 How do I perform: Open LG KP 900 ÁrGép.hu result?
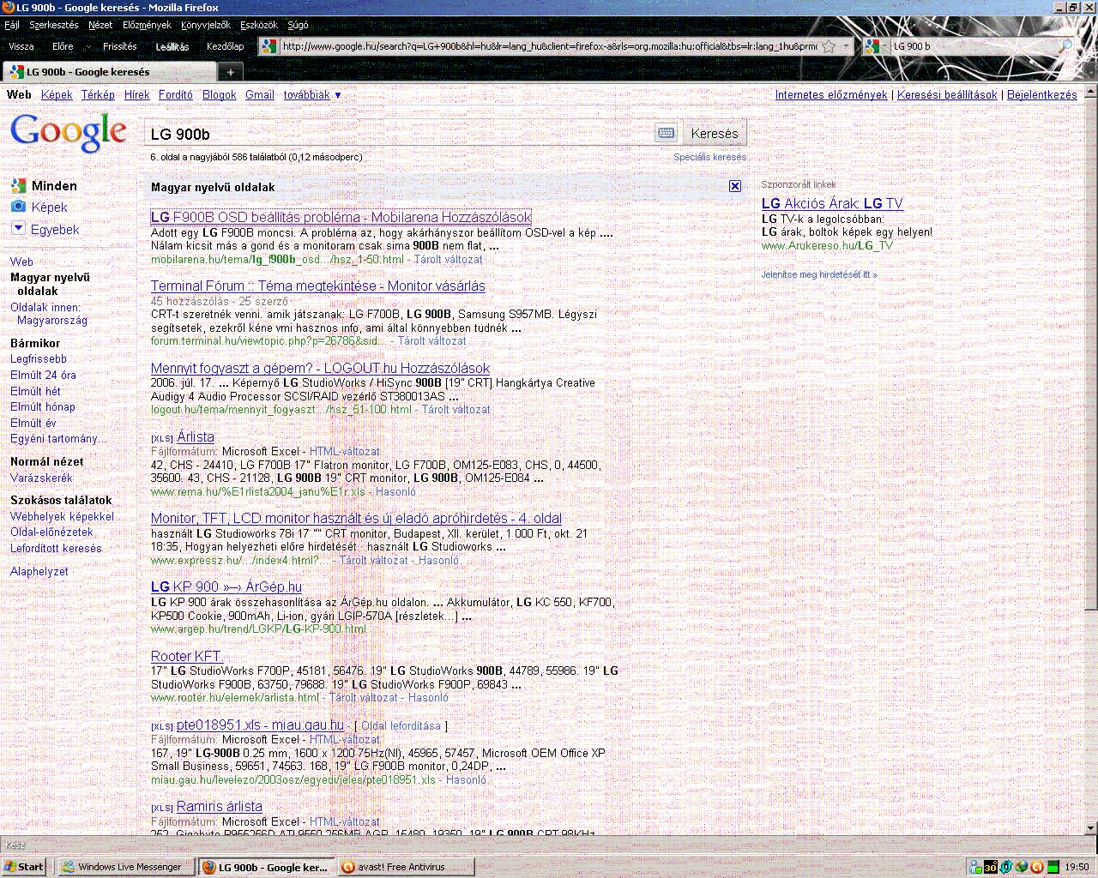click(226, 586)
